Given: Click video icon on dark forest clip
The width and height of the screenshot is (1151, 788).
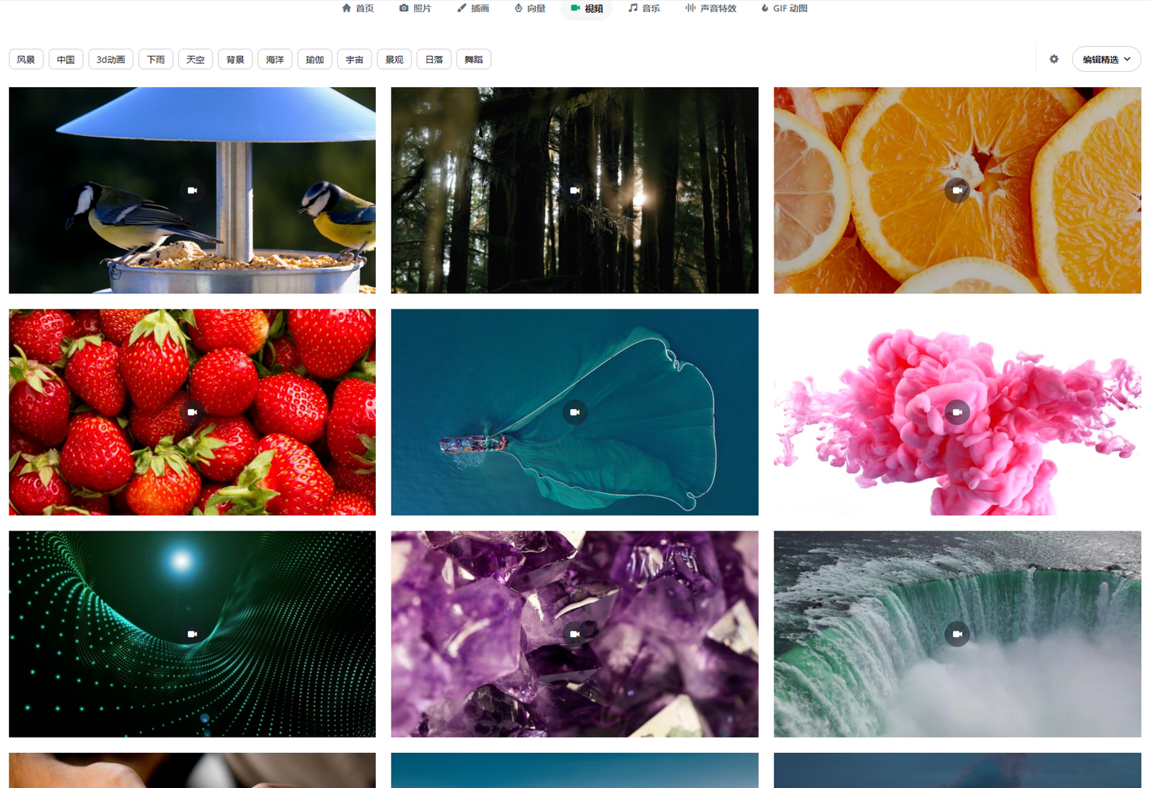Looking at the screenshot, I should point(575,190).
